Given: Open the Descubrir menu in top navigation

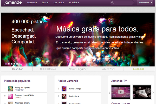Looking at the screenshot, I should [32, 3].
